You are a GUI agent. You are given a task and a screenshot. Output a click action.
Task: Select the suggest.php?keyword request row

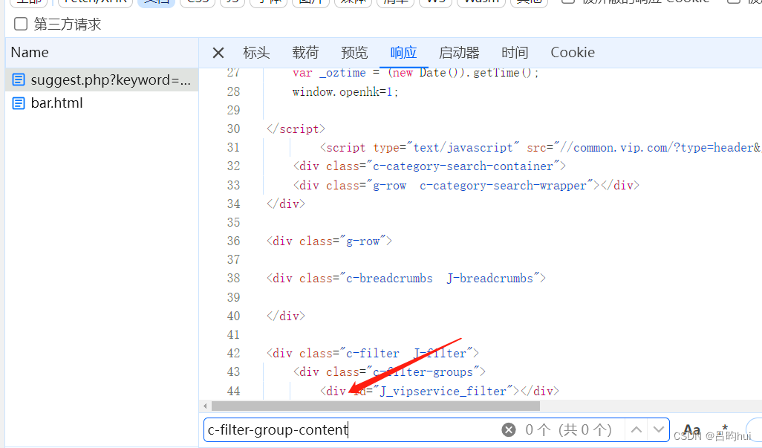102,79
